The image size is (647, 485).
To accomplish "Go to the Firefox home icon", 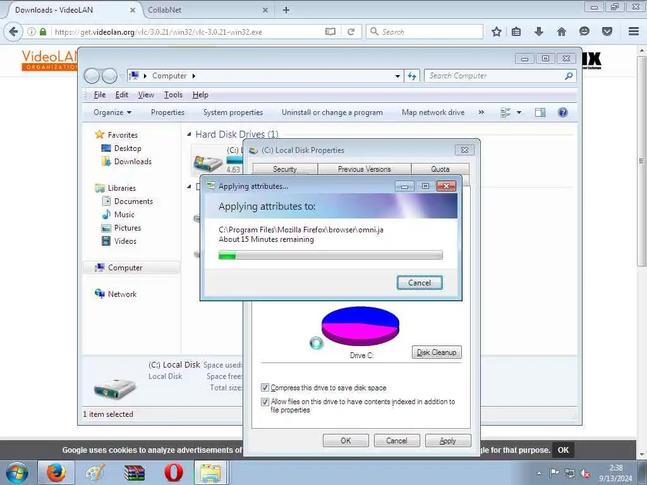I will (x=561, y=32).
